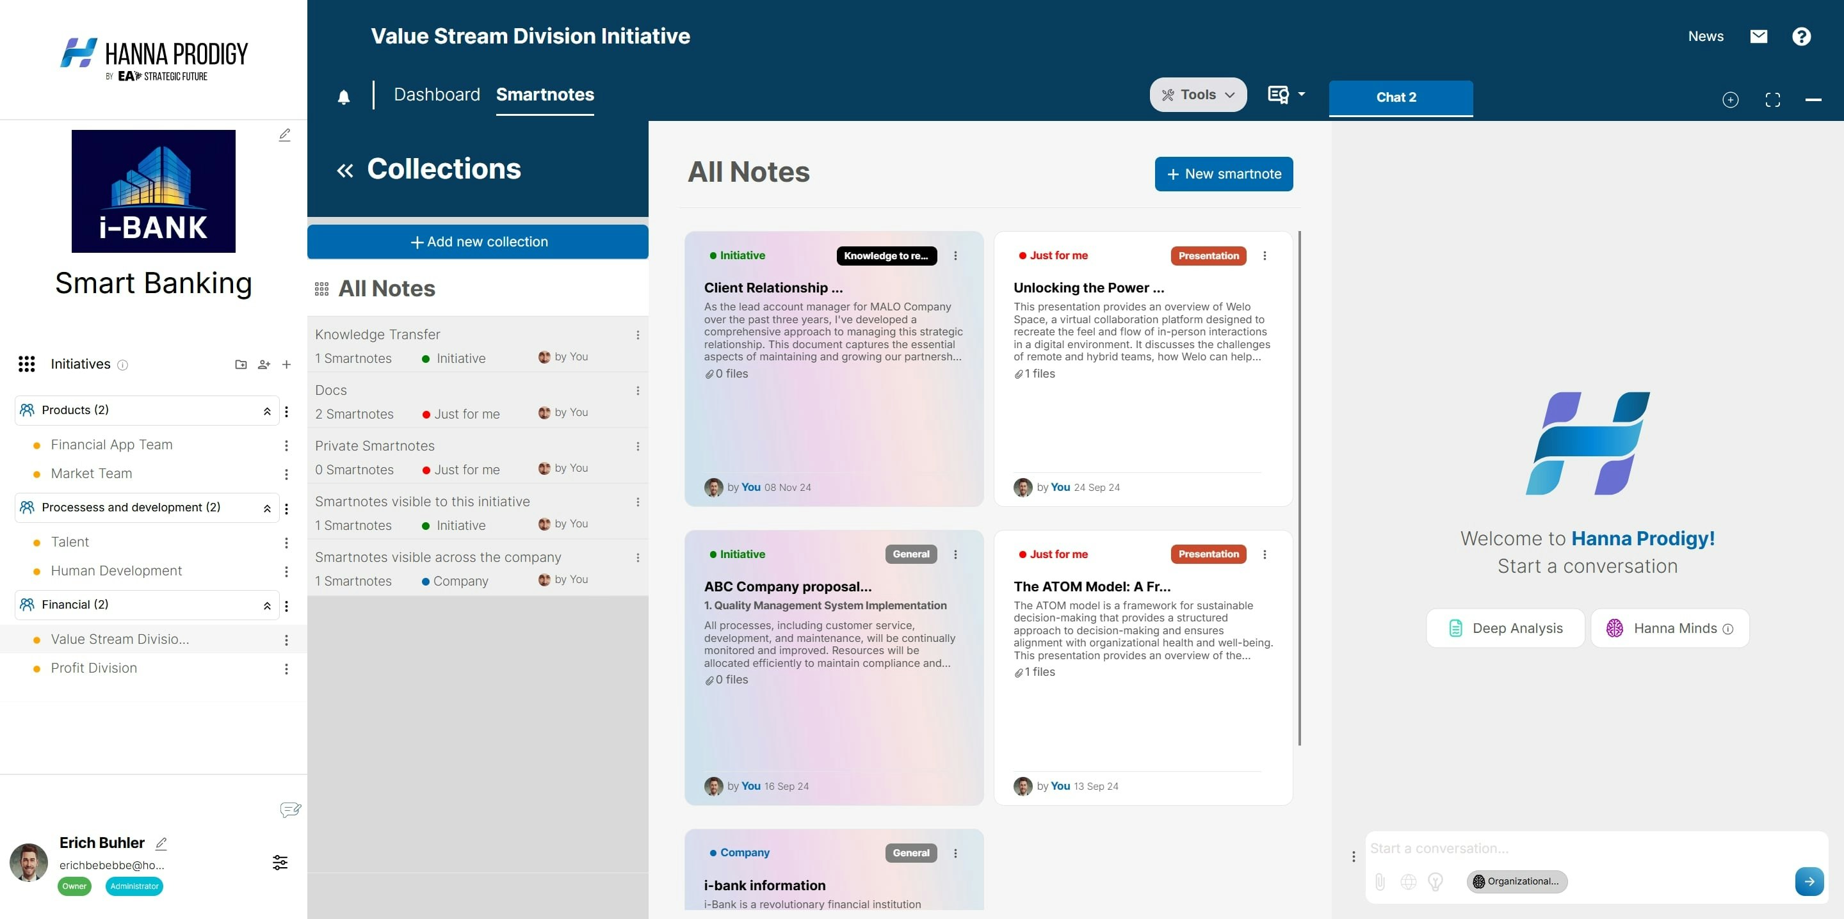Viewport: 1844px width, 919px height.
Task: Open user settings sliders icon
Action: 280,863
